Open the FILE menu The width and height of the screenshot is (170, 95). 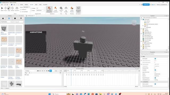[x=2, y=5]
